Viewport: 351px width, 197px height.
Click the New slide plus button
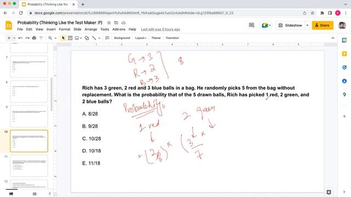[x=9, y=38]
